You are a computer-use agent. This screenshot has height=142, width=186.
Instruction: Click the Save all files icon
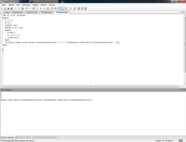click(12, 9)
